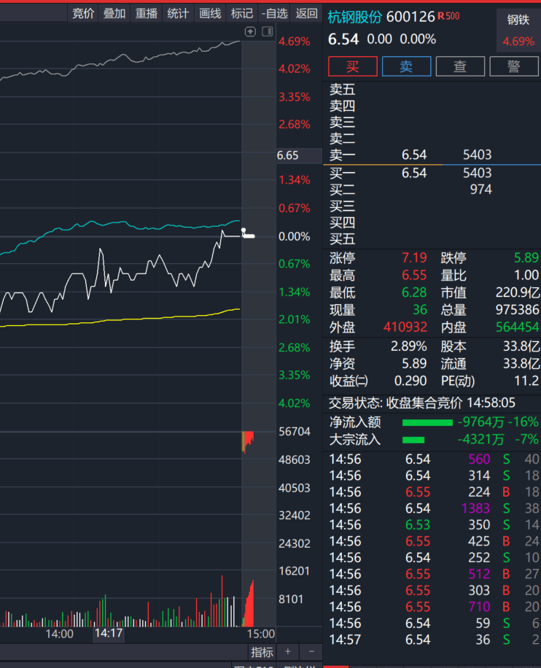The height and width of the screenshot is (668, 541).
Task: Click the 交易状态 closing auction status line
Action: (x=421, y=403)
